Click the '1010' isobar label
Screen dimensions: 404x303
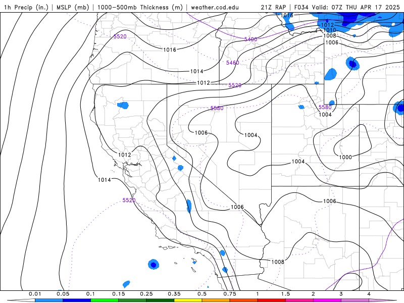[330, 30]
